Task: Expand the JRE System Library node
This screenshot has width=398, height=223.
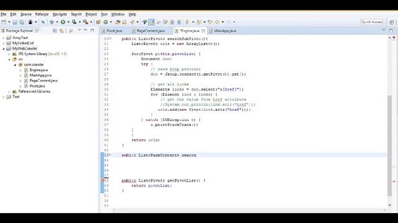Action: tap(9, 54)
